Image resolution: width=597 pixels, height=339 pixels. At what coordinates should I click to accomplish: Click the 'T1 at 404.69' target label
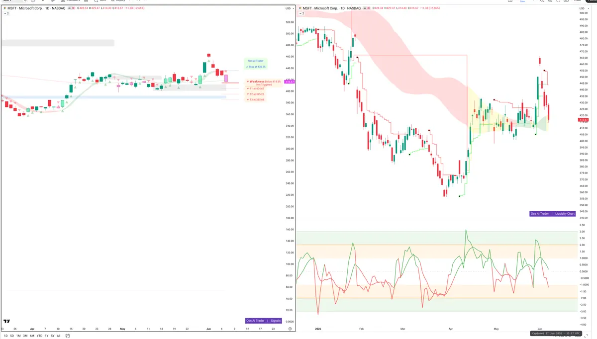point(256,88)
